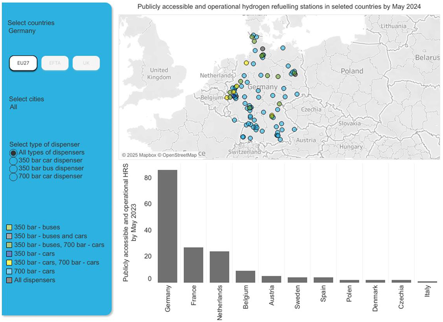Choose '350 bar bus dispenser' radio button

point(13,169)
